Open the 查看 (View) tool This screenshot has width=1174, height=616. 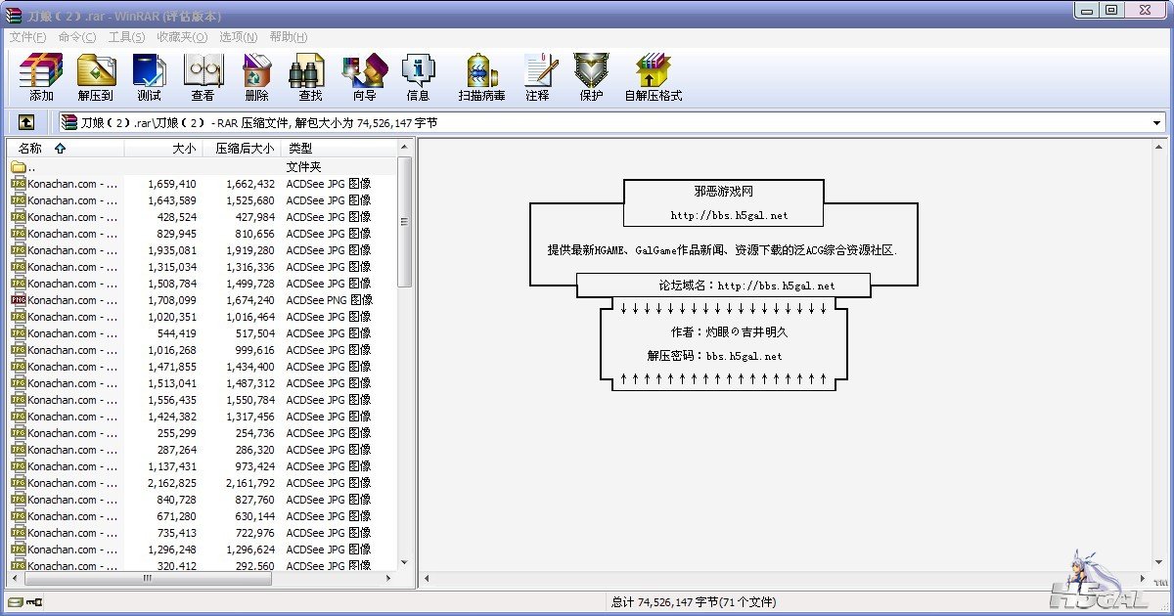[x=203, y=76]
